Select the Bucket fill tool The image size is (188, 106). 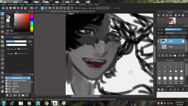pyautogui.click(x=2, y=41)
